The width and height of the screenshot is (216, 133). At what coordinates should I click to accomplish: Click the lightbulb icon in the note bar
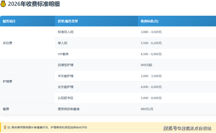pyautogui.click(x=5, y=127)
